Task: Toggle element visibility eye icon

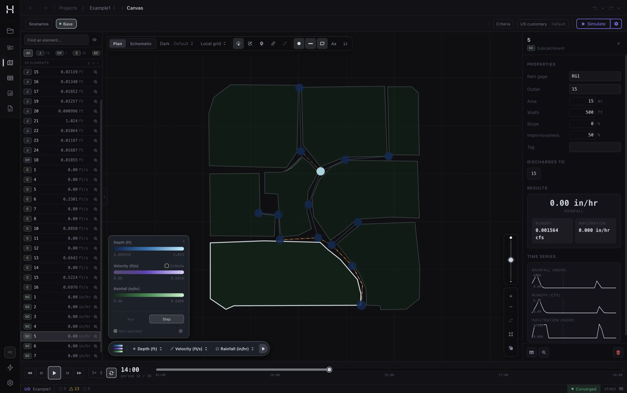Action: (95, 40)
